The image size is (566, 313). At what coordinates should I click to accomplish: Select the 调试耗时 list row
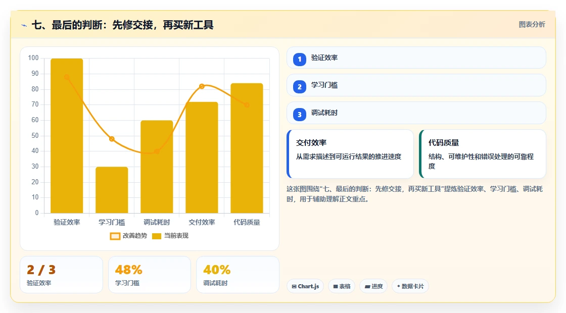pos(416,113)
